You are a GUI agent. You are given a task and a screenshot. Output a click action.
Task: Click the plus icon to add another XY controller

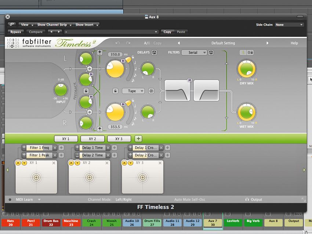click(138, 139)
